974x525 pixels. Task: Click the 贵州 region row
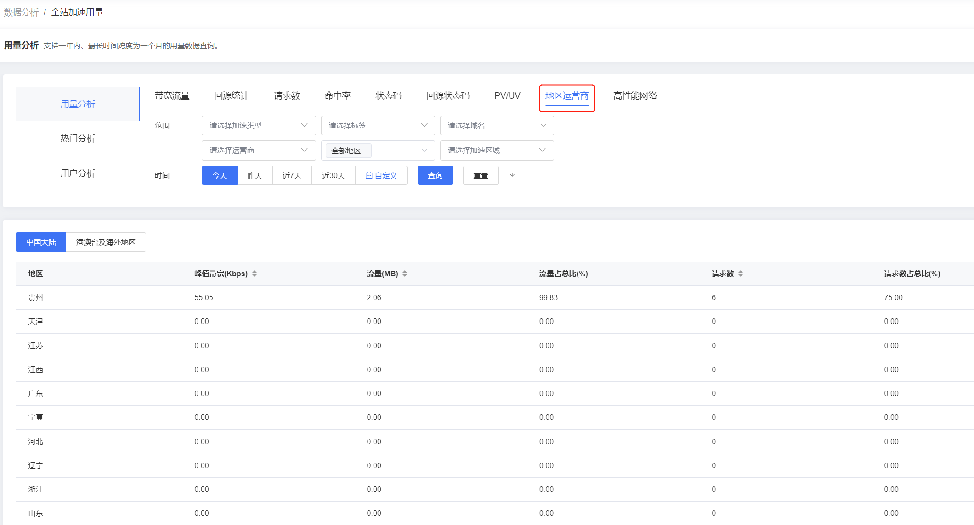(x=495, y=297)
